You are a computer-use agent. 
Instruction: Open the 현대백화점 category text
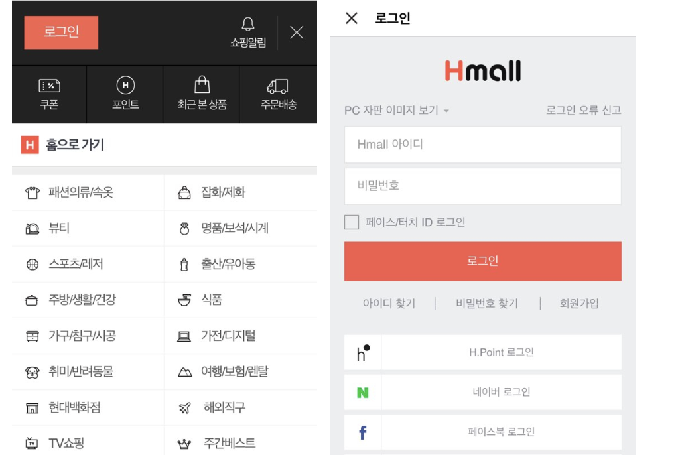[74, 407]
